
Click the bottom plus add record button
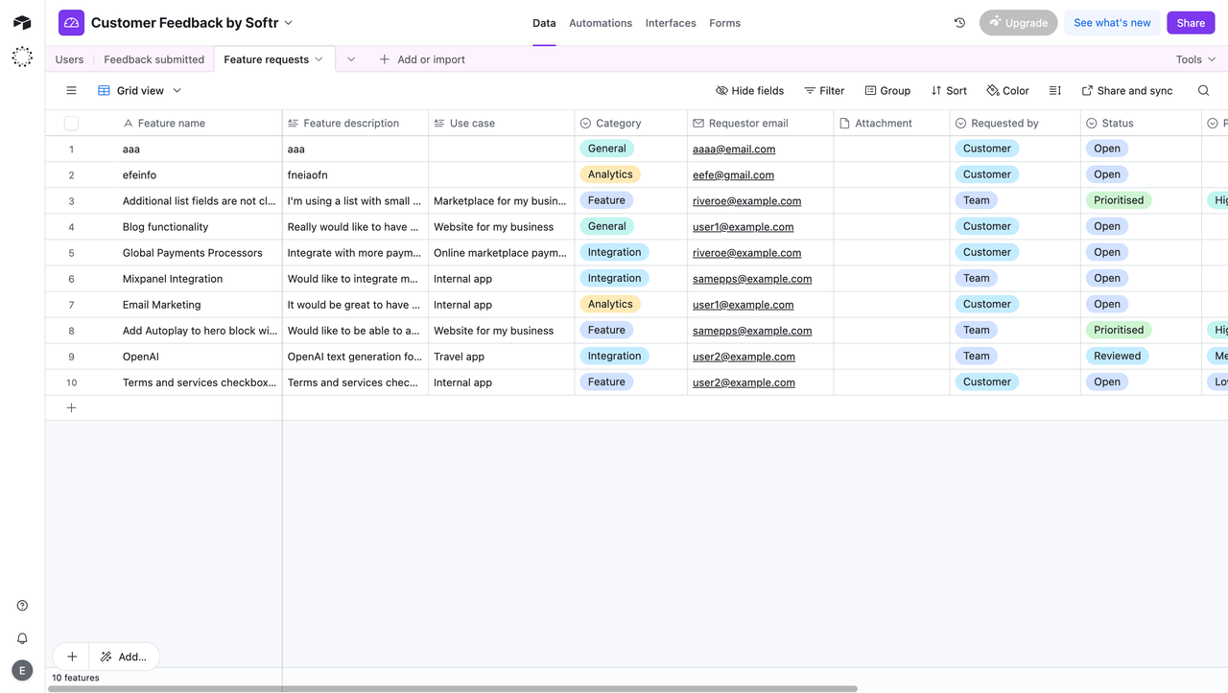pos(72,657)
